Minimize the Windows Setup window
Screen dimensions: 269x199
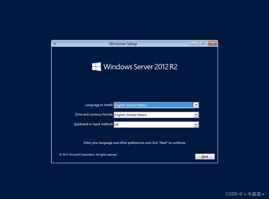click(194, 44)
